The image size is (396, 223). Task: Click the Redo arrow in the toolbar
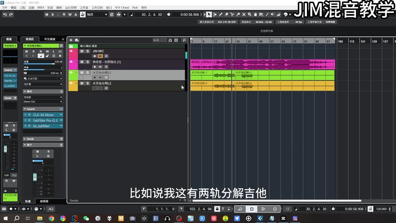[x=11, y=15]
